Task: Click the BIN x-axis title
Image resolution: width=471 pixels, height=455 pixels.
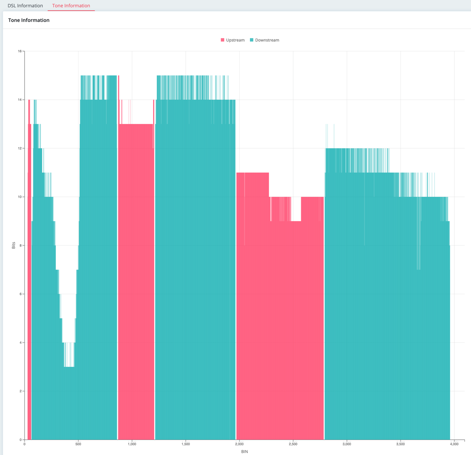Action: (x=244, y=452)
